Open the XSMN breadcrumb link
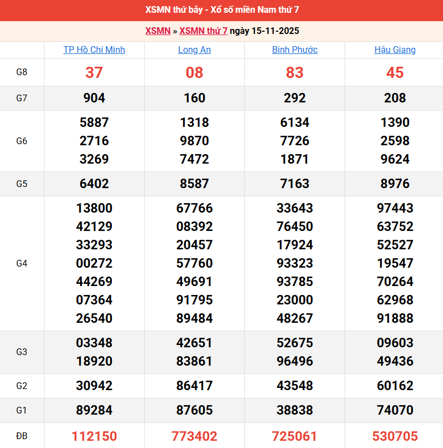Screen dimensions: 443x448 click(x=157, y=31)
